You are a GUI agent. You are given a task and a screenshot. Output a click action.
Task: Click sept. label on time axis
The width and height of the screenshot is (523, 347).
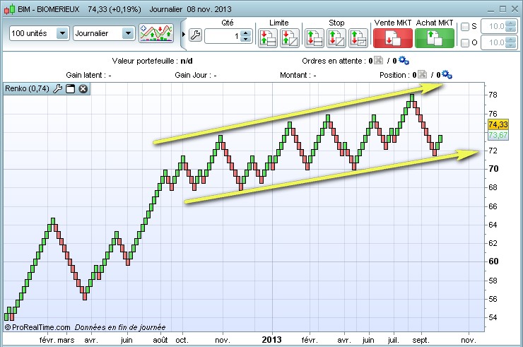[x=421, y=340]
